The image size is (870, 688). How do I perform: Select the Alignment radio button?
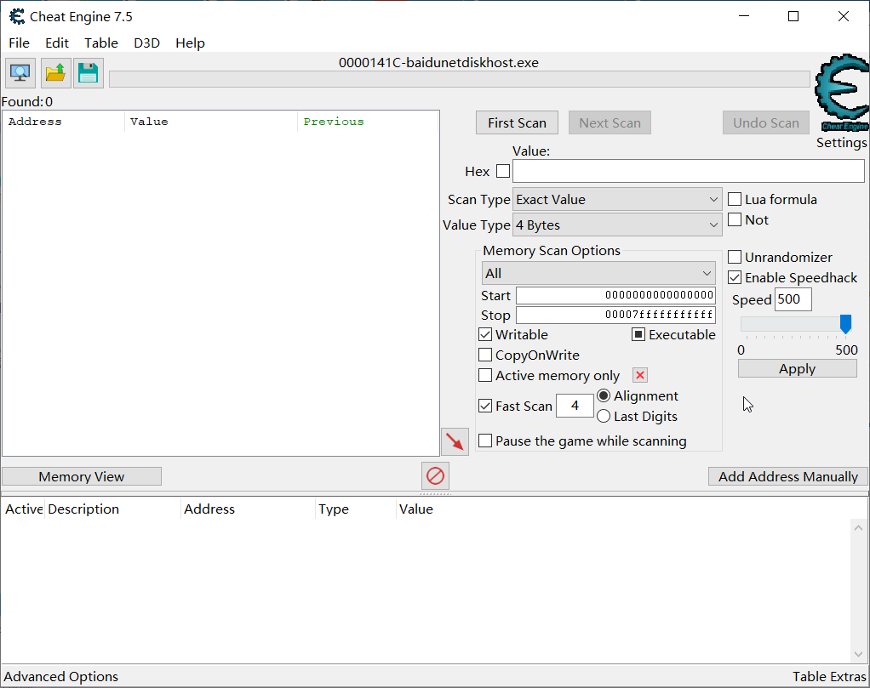coord(604,395)
